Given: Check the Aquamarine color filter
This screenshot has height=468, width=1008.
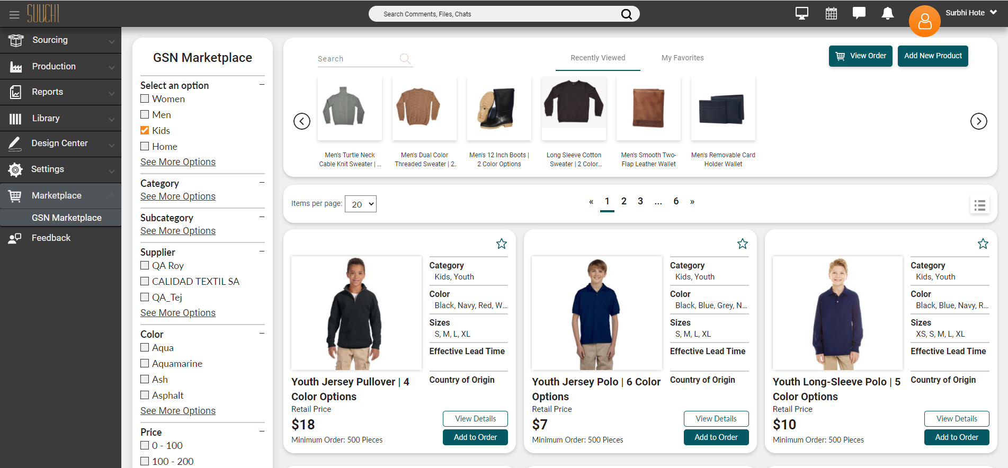Looking at the screenshot, I should pyautogui.click(x=145, y=363).
